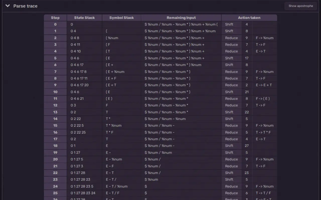This screenshot has width=321, height=200.
Task: Click symbol stack cell '( E + %num'
Action: (122, 72)
